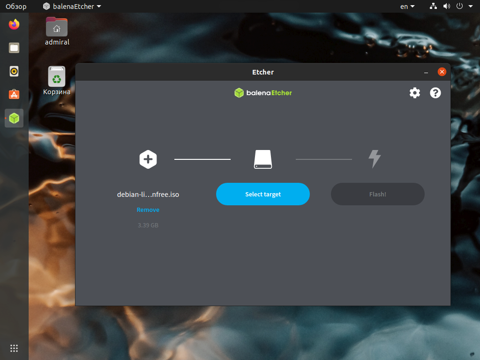Open the admiral home folder on desktop
Screen dimensions: 480x360
tap(57, 31)
